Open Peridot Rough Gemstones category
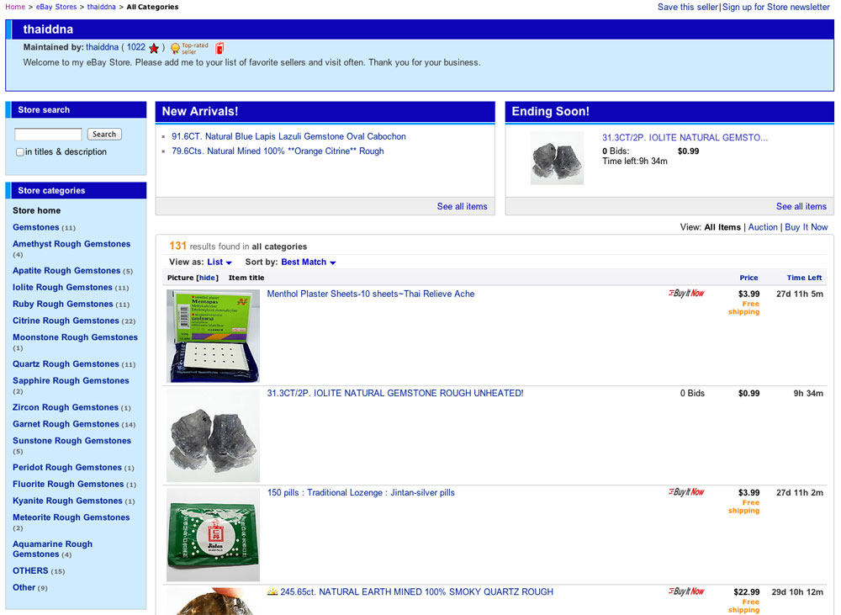The image size is (841, 615). 67,468
